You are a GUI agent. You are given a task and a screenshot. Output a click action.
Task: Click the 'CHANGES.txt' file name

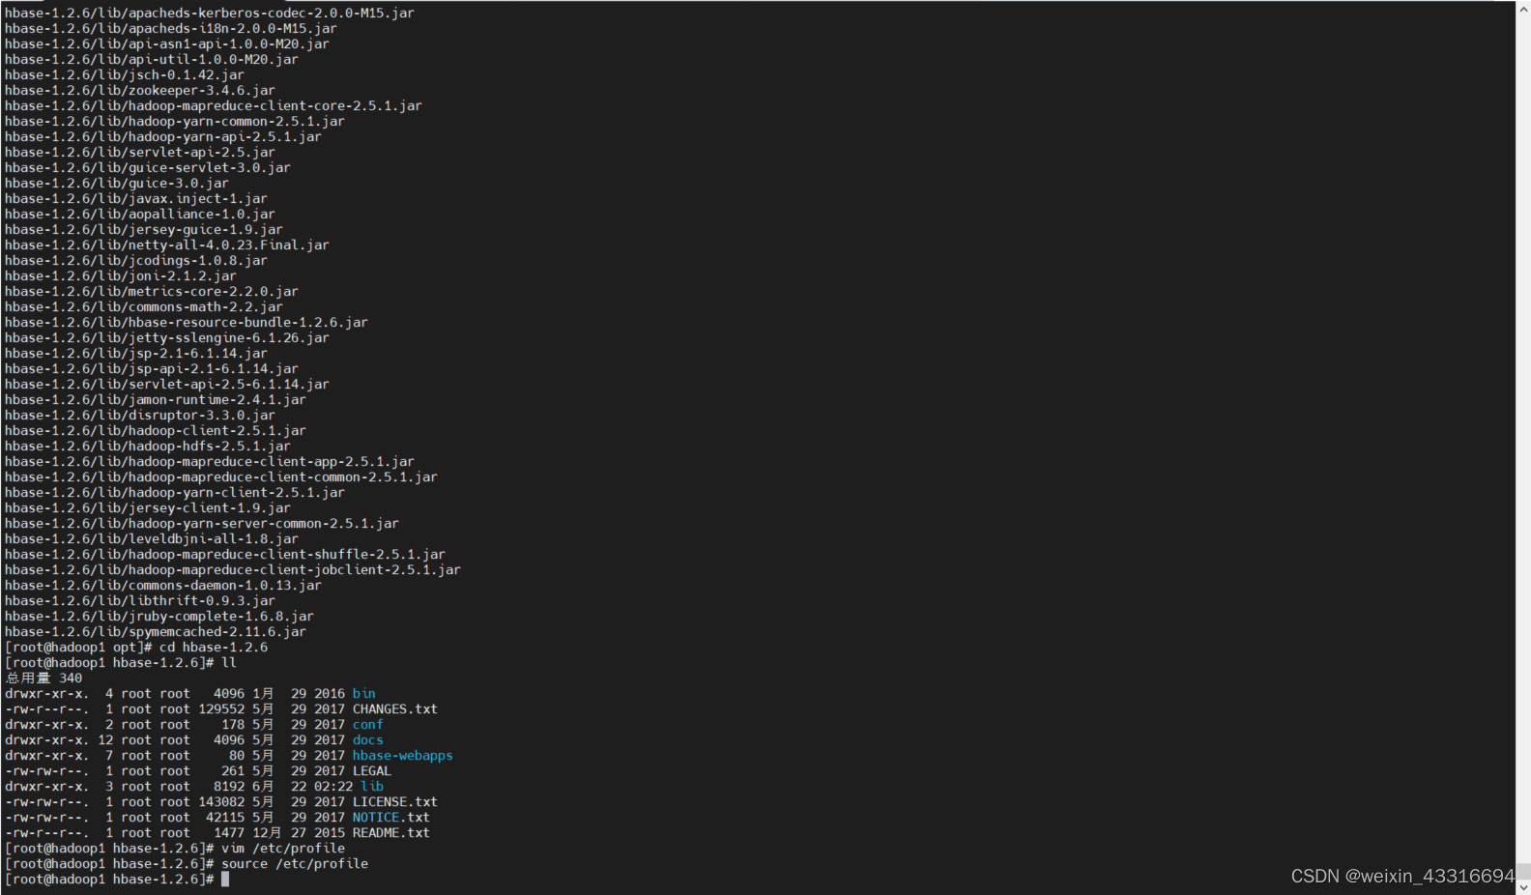(x=395, y=709)
